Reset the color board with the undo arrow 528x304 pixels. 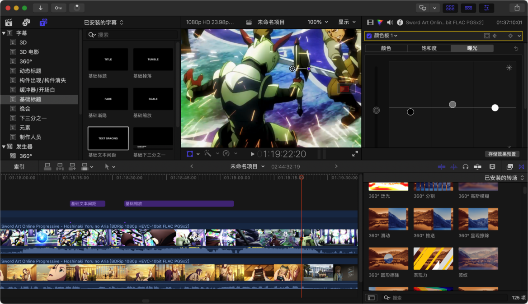(x=516, y=48)
